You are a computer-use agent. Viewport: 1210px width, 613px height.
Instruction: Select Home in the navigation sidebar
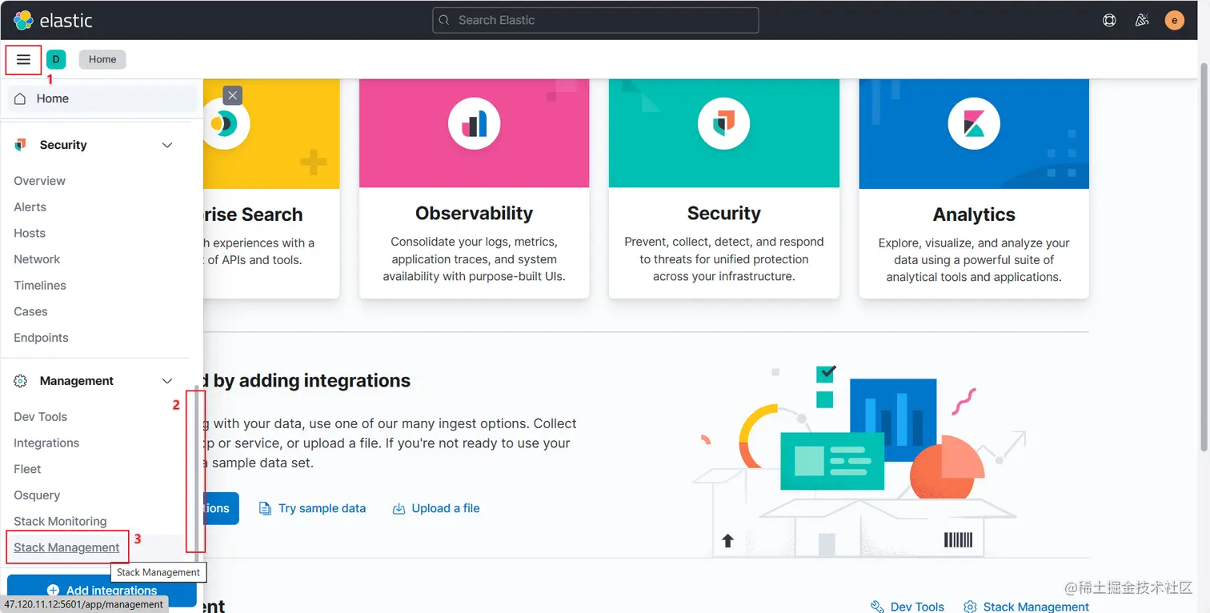pyautogui.click(x=102, y=98)
